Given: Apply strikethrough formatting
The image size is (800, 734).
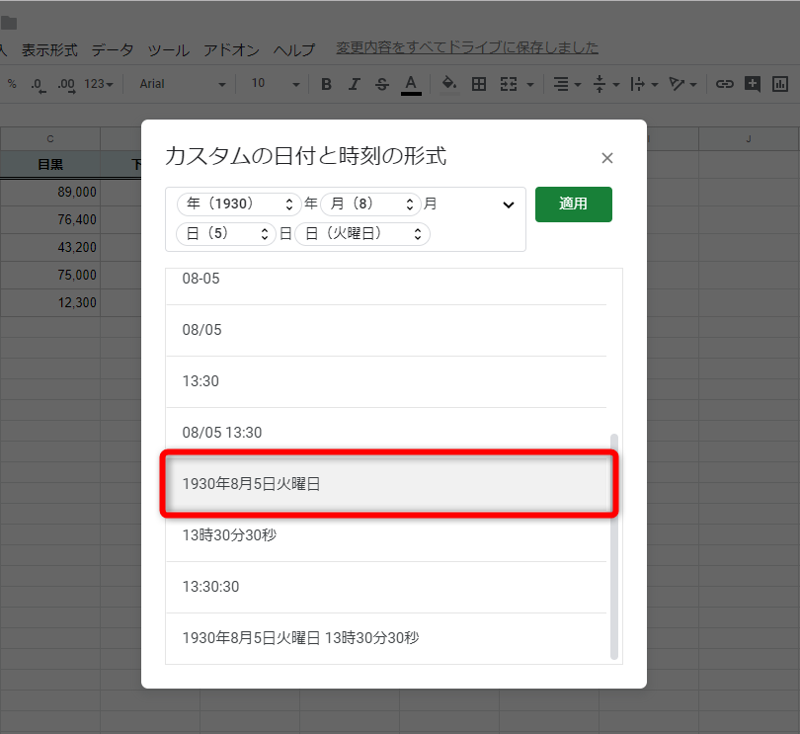Looking at the screenshot, I should coord(381,84).
